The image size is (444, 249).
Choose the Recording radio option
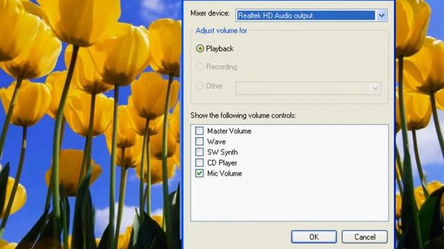(200, 66)
